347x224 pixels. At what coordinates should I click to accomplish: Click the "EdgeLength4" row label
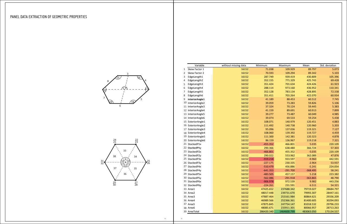(195, 88)
